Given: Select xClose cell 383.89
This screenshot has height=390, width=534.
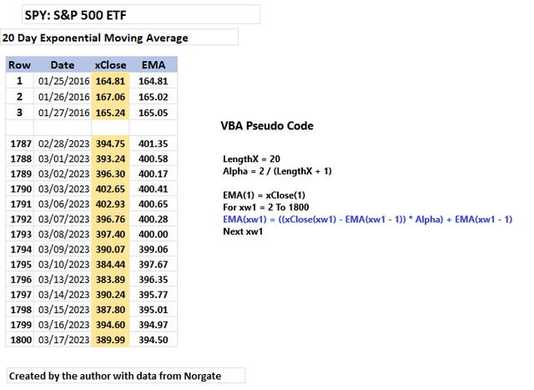Looking at the screenshot, I should pyautogui.click(x=110, y=280).
